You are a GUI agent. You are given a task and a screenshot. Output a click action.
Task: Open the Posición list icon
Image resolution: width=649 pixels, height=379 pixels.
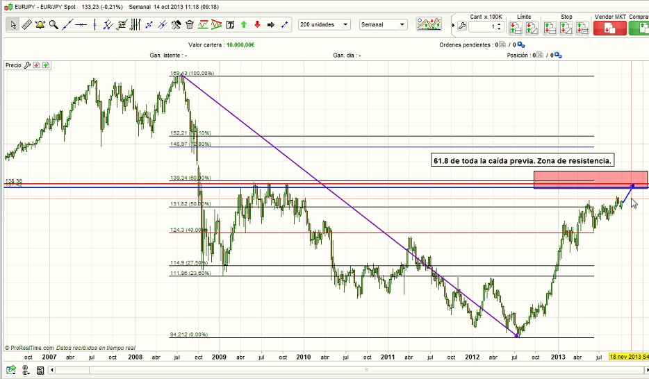coord(540,55)
